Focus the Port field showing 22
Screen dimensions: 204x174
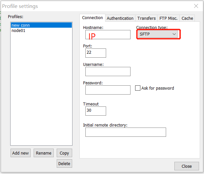96,53
